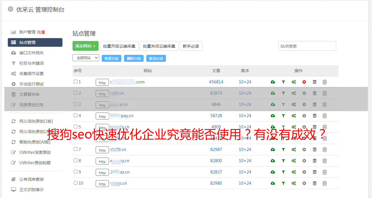
Task: Open 账户管理 in the sidebar
Action: [27, 32]
